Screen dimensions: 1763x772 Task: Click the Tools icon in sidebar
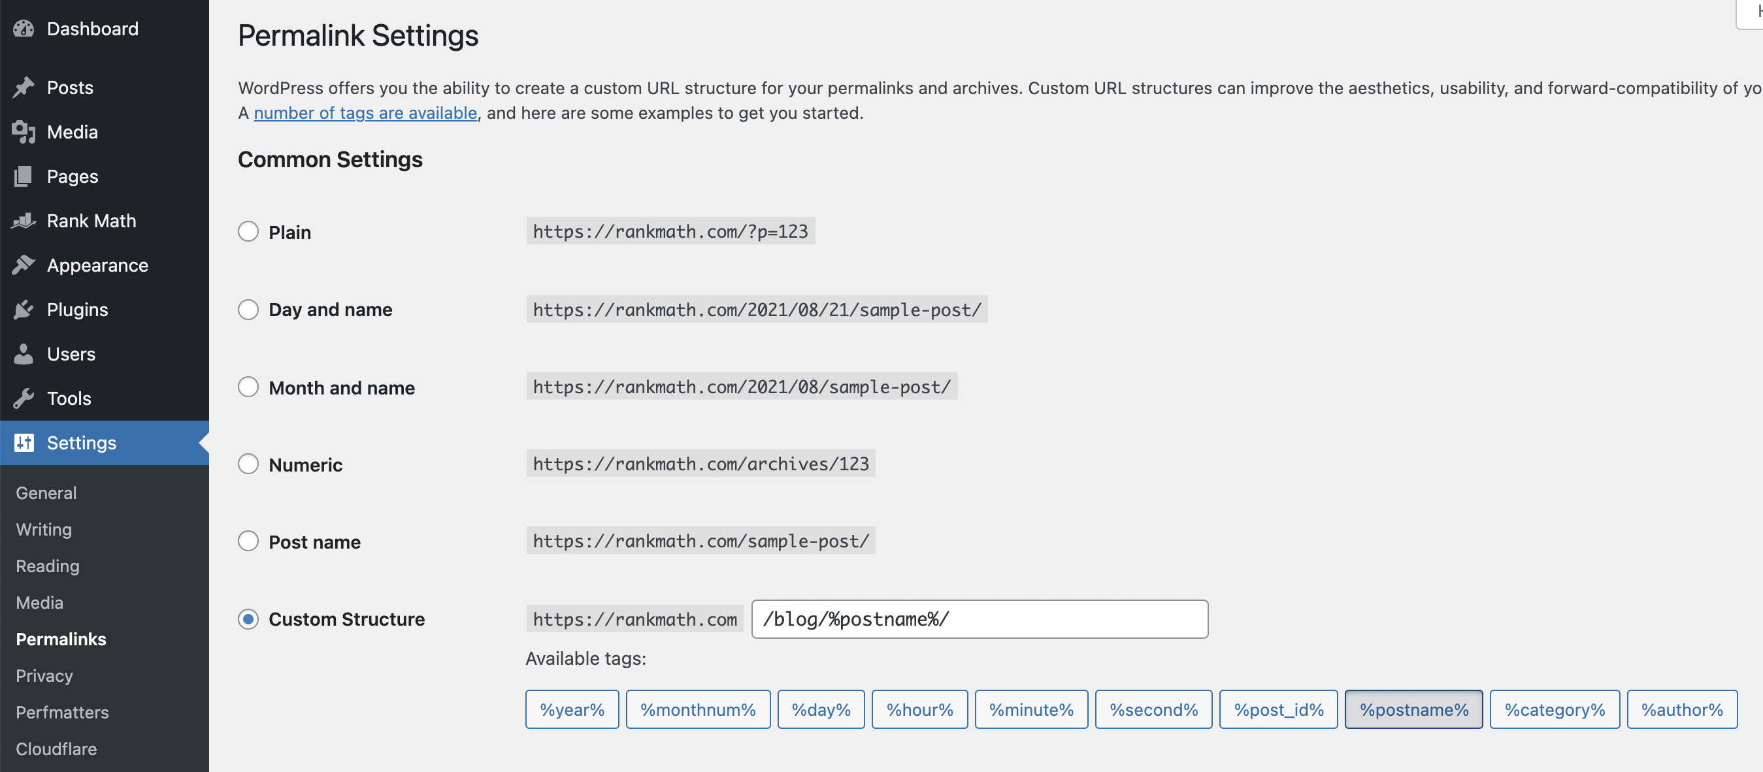coord(22,396)
